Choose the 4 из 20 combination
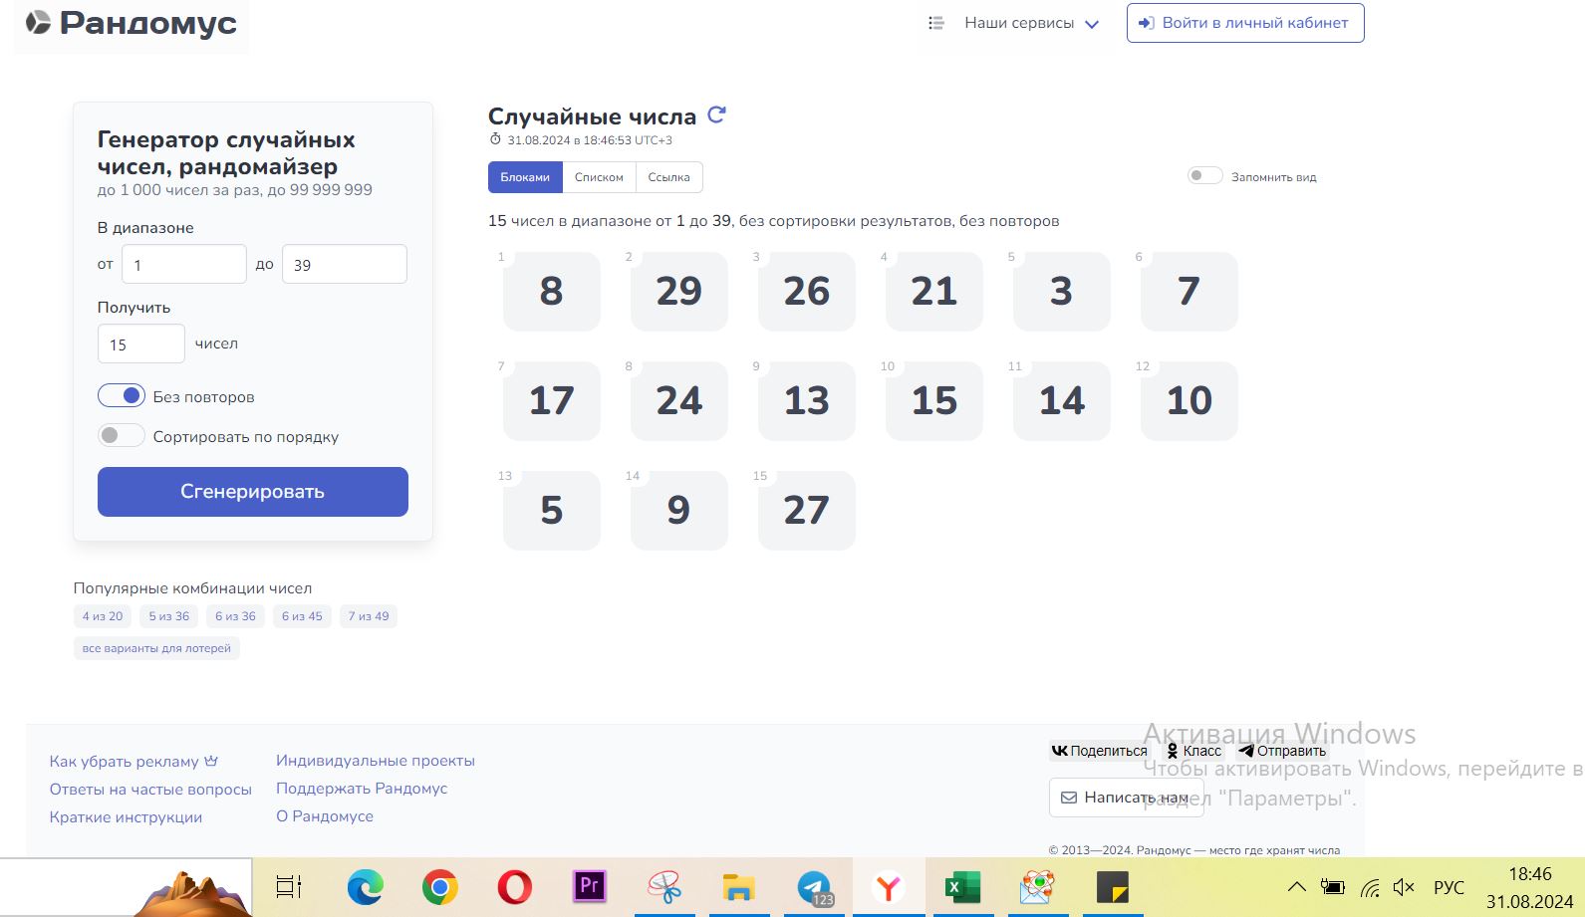The height and width of the screenshot is (917, 1585). (103, 616)
